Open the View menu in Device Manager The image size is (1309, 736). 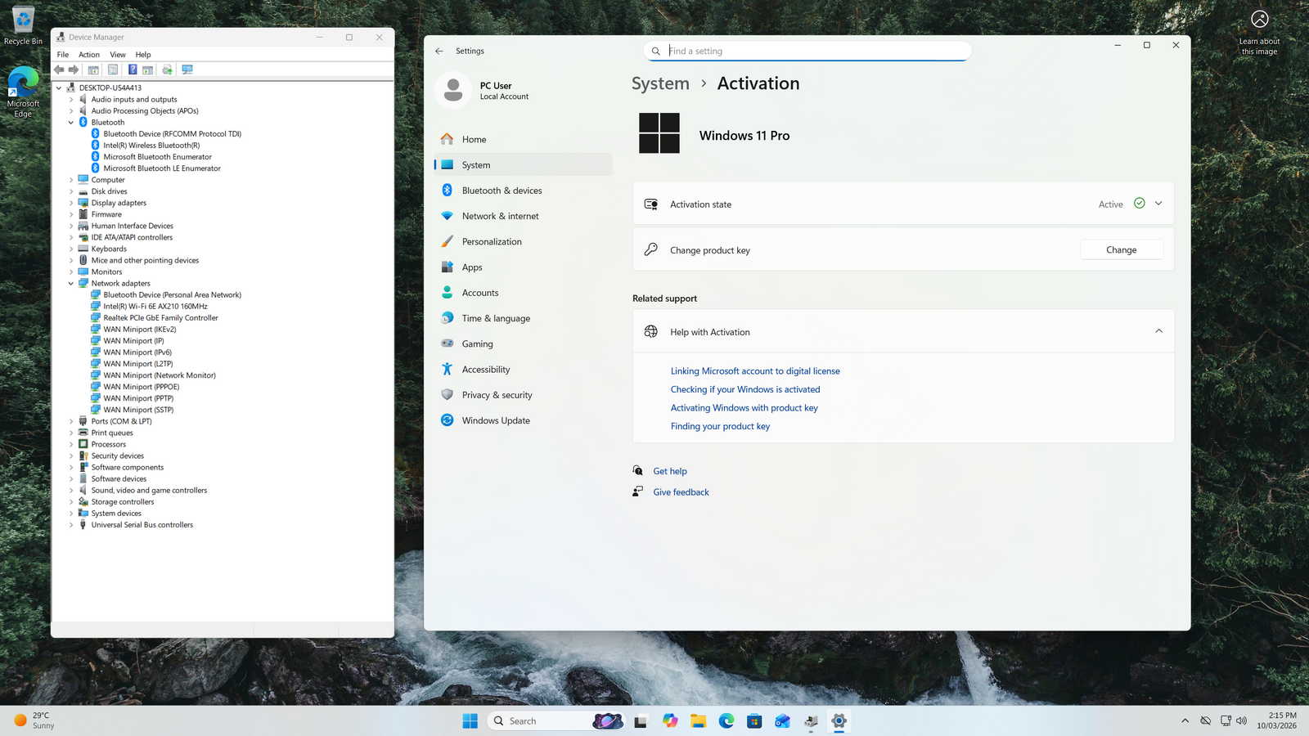coord(118,55)
